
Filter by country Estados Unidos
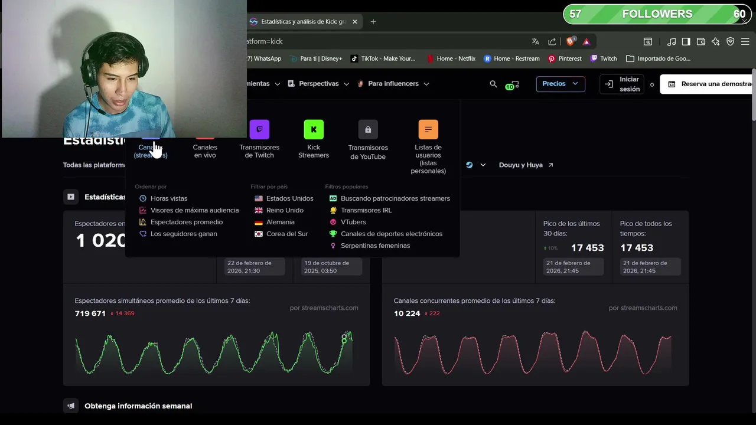(284, 198)
